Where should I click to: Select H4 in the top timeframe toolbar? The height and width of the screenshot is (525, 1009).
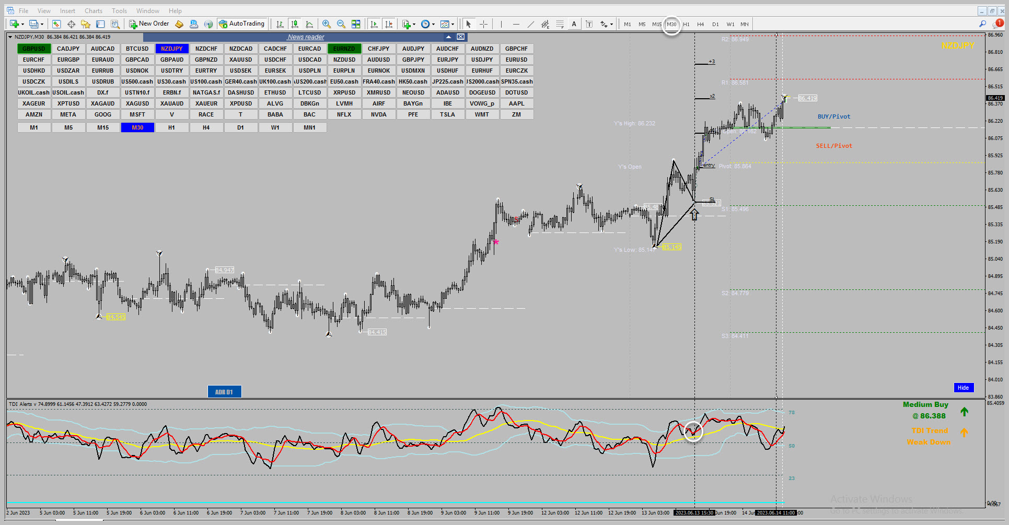click(x=701, y=24)
